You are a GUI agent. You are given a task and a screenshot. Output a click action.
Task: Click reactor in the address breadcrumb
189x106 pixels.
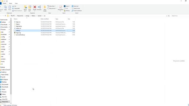[40, 16]
